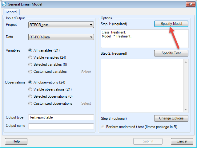
Task: Choose Visible variables (24) option
Action: (x=30, y=57)
